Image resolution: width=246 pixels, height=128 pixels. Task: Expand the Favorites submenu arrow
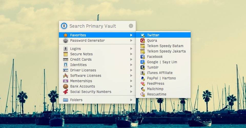[131, 35]
